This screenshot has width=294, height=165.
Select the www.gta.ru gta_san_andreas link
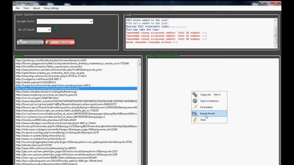point(76,110)
